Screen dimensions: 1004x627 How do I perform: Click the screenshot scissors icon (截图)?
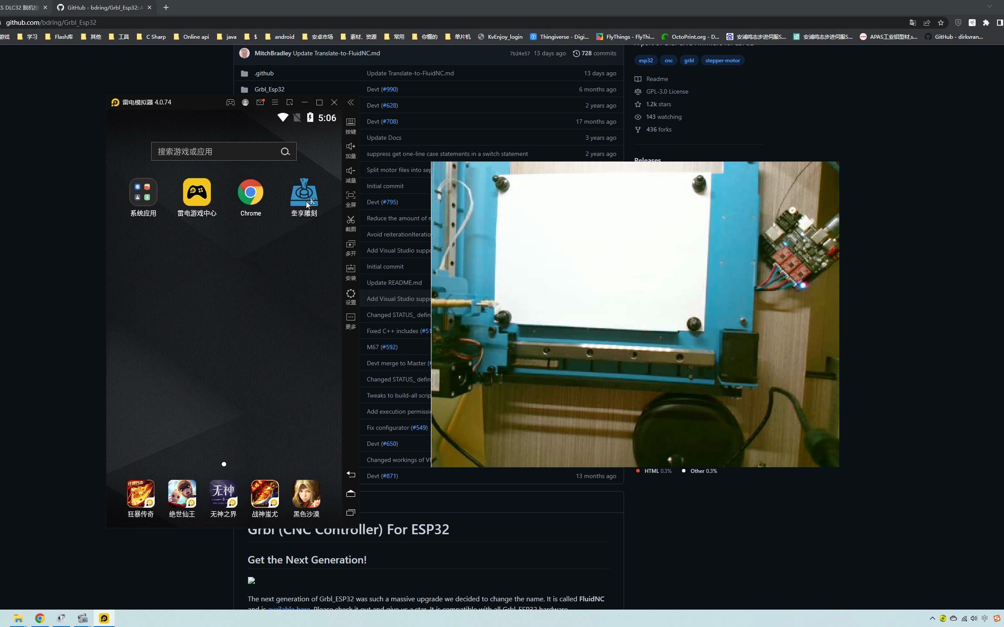[350, 220]
